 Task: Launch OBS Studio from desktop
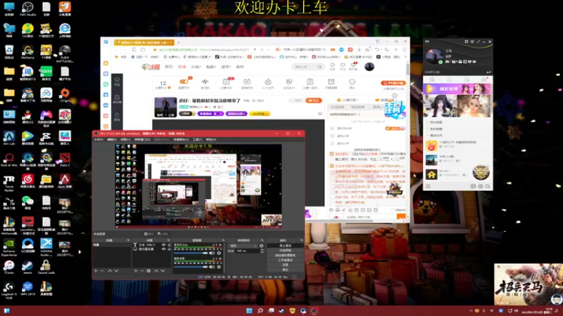[27, 9]
